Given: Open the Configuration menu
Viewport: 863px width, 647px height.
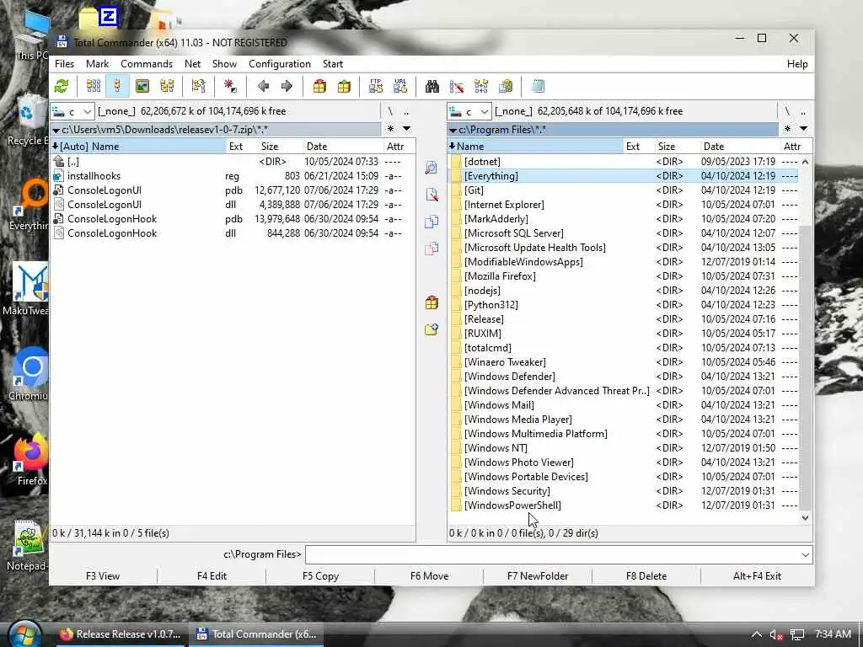Looking at the screenshot, I should coord(280,64).
